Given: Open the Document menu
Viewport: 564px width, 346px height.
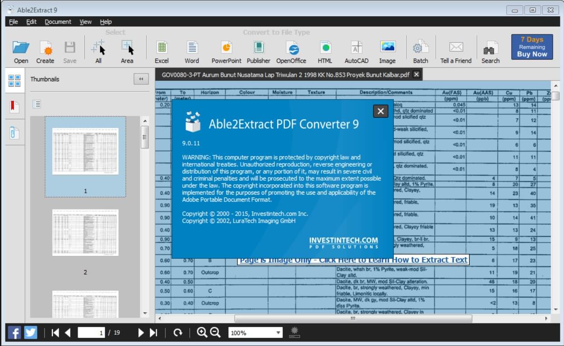Looking at the screenshot, I should coord(58,21).
